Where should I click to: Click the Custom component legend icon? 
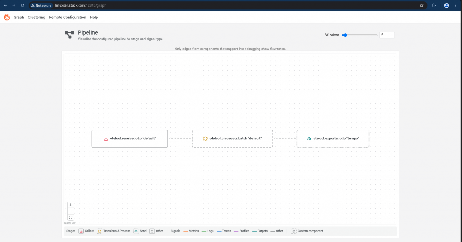(x=294, y=231)
